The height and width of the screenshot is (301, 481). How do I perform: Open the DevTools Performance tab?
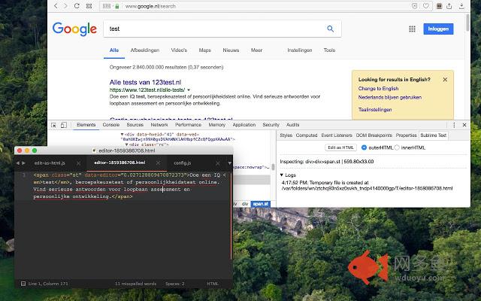coord(189,125)
